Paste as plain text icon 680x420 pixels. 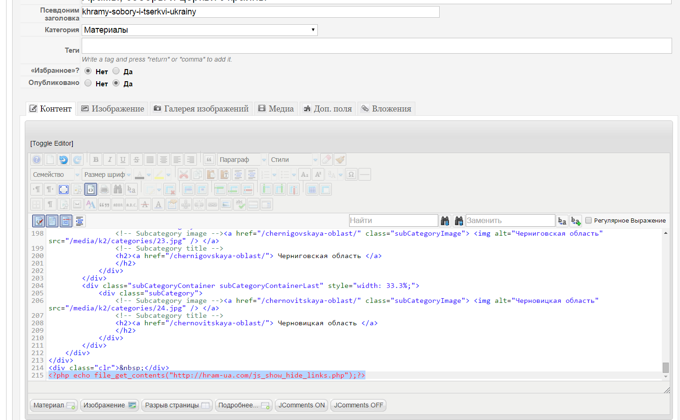click(224, 175)
